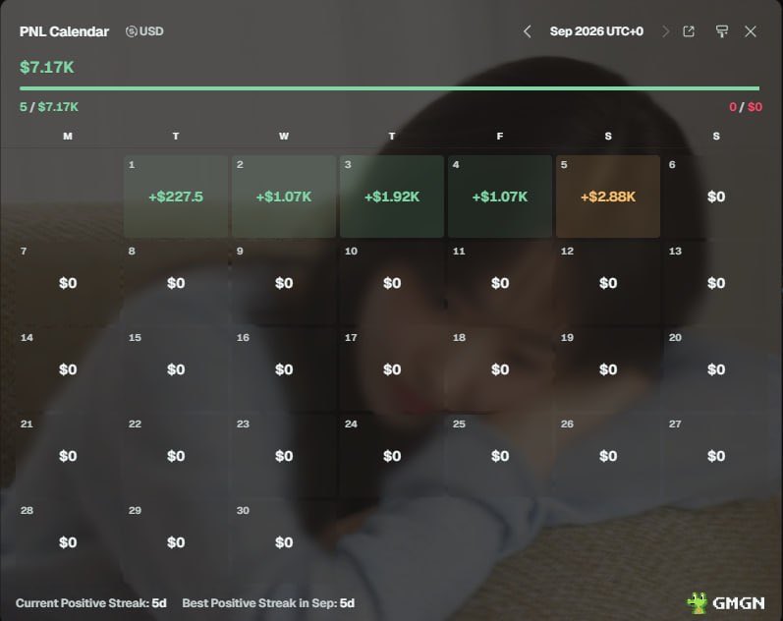Click the green win/loss progress bar
This screenshot has width=783, height=621.
[389, 88]
